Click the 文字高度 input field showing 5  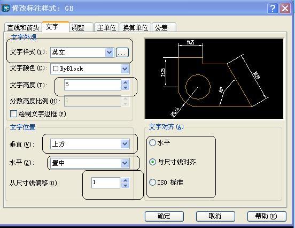(92, 85)
